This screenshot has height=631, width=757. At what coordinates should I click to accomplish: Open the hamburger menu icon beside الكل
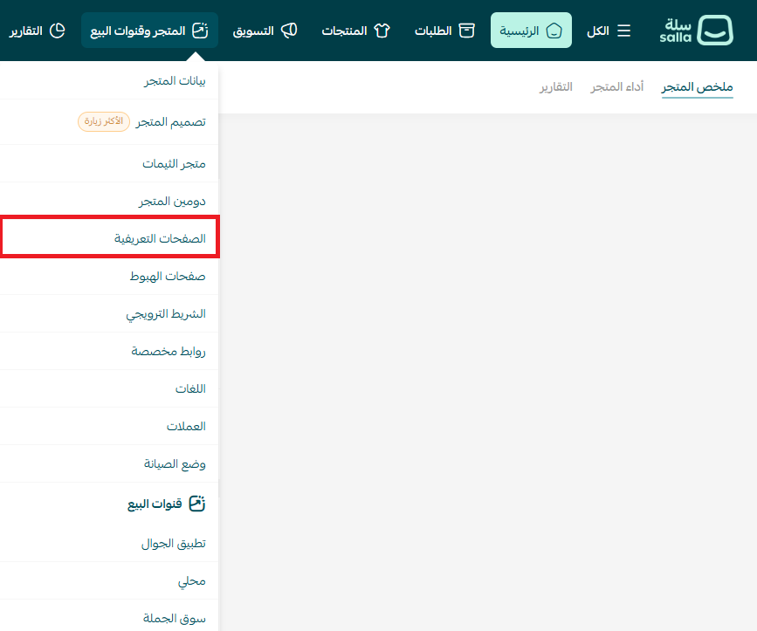click(623, 31)
